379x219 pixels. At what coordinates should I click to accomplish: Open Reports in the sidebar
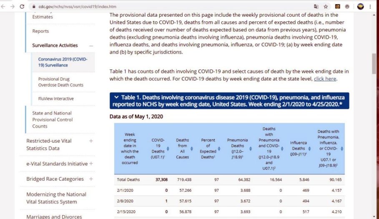pos(40,31)
